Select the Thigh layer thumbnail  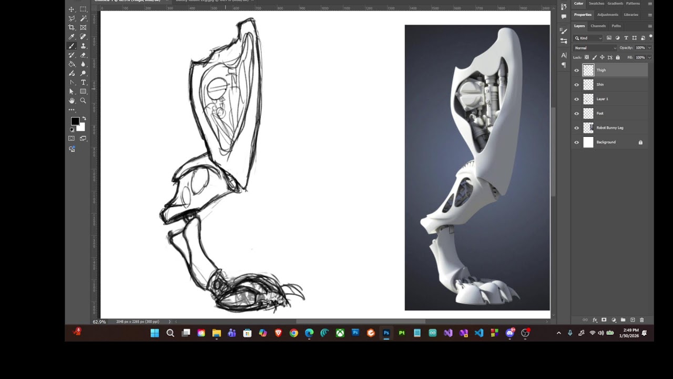(588, 70)
